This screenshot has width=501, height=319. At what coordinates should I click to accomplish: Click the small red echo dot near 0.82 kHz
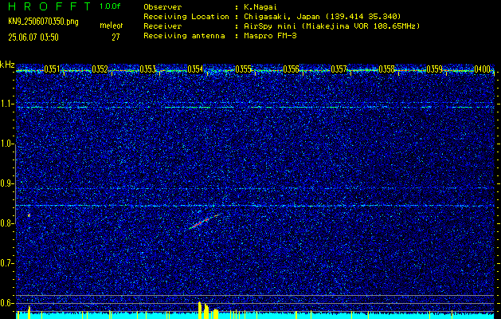[29, 215]
